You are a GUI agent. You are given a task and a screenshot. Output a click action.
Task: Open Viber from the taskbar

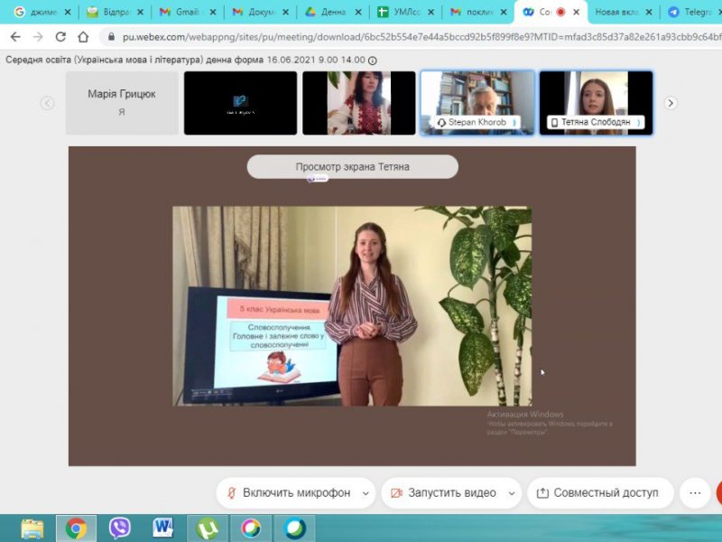[119, 528]
